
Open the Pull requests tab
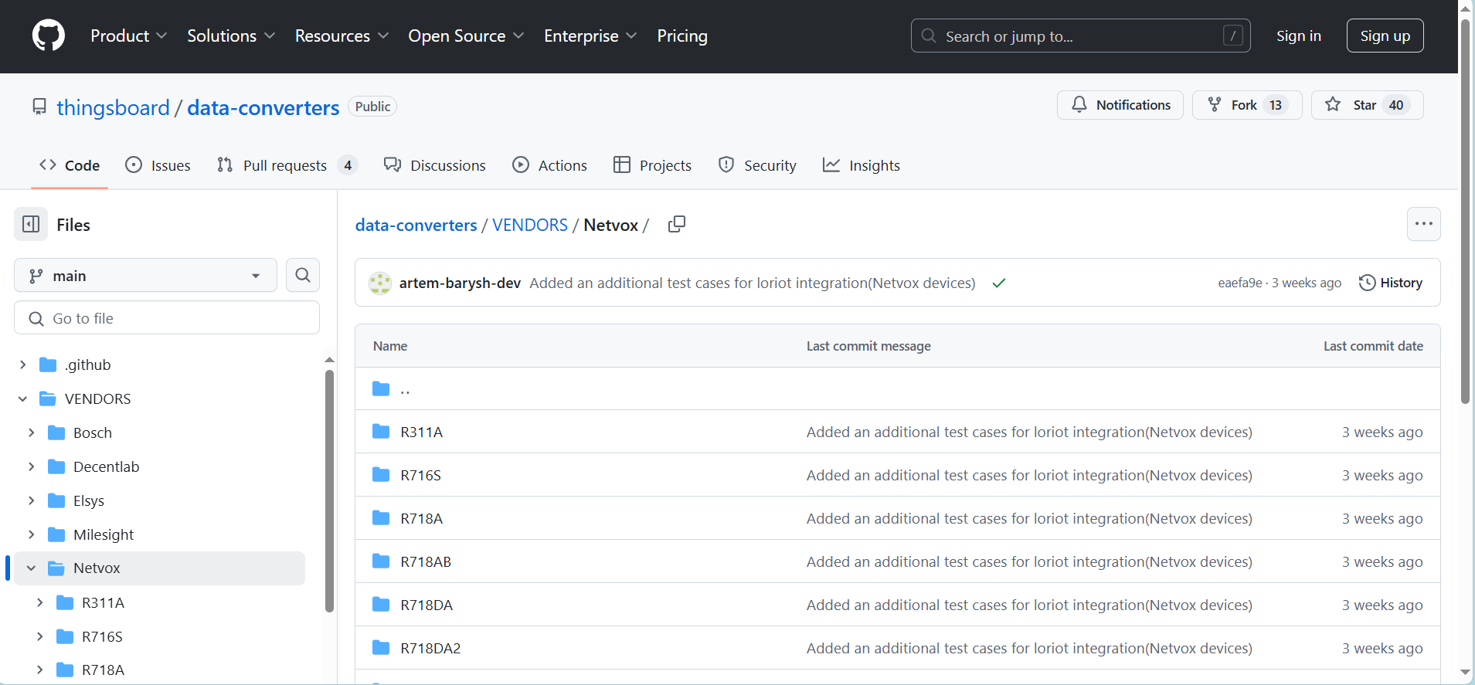[x=287, y=165]
